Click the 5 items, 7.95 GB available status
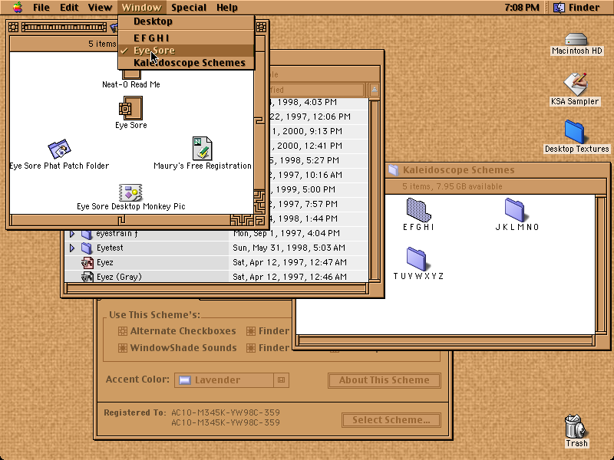The height and width of the screenshot is (460, 614). click(452, 186)
